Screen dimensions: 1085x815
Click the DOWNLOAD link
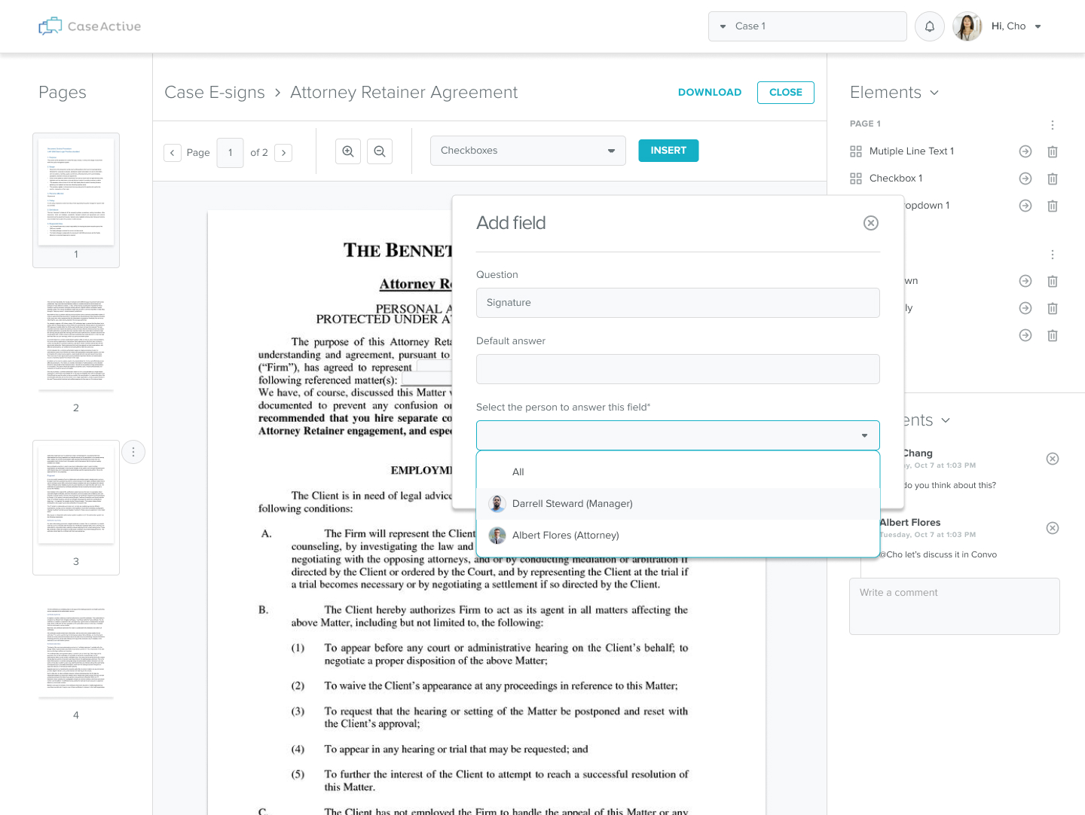[x=709, y=93]
